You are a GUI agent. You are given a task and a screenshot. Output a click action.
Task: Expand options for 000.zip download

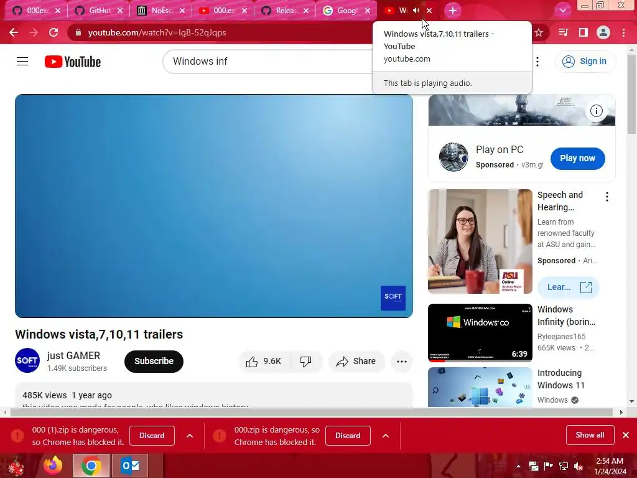386,436
